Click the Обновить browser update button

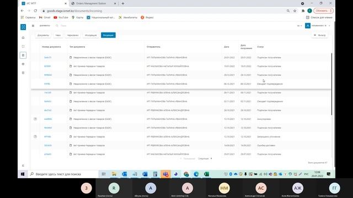[324, 11]
